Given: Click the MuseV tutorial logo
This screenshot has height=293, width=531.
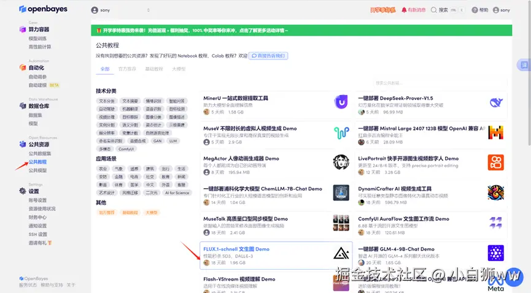Looking at the screenshot, I should (x=341, y=132).
